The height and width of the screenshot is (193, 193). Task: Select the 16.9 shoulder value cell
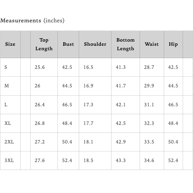(x=95, y=86)
